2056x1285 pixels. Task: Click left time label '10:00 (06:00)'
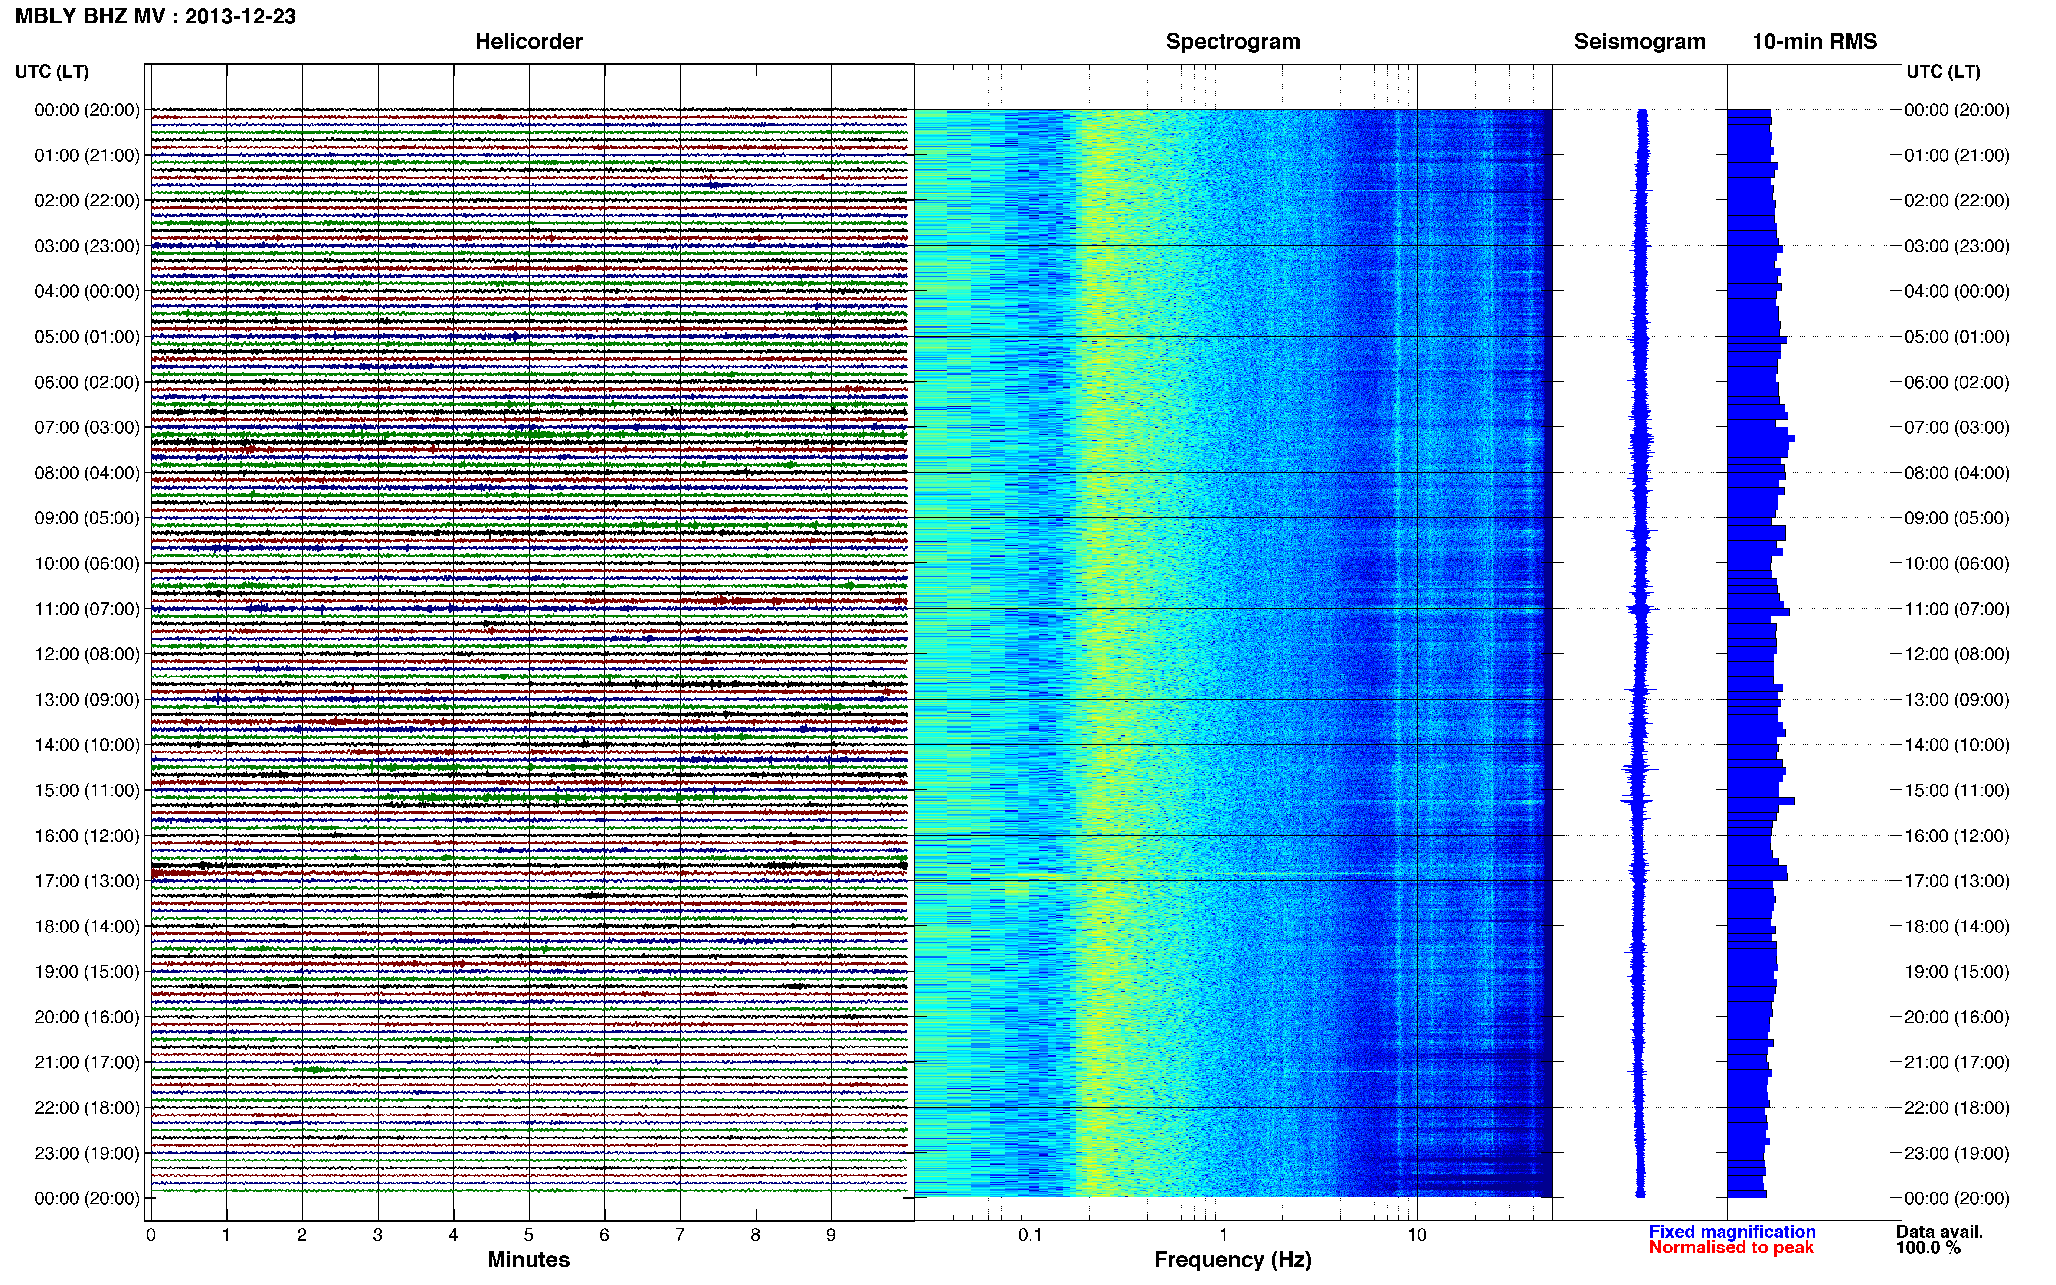87,563
